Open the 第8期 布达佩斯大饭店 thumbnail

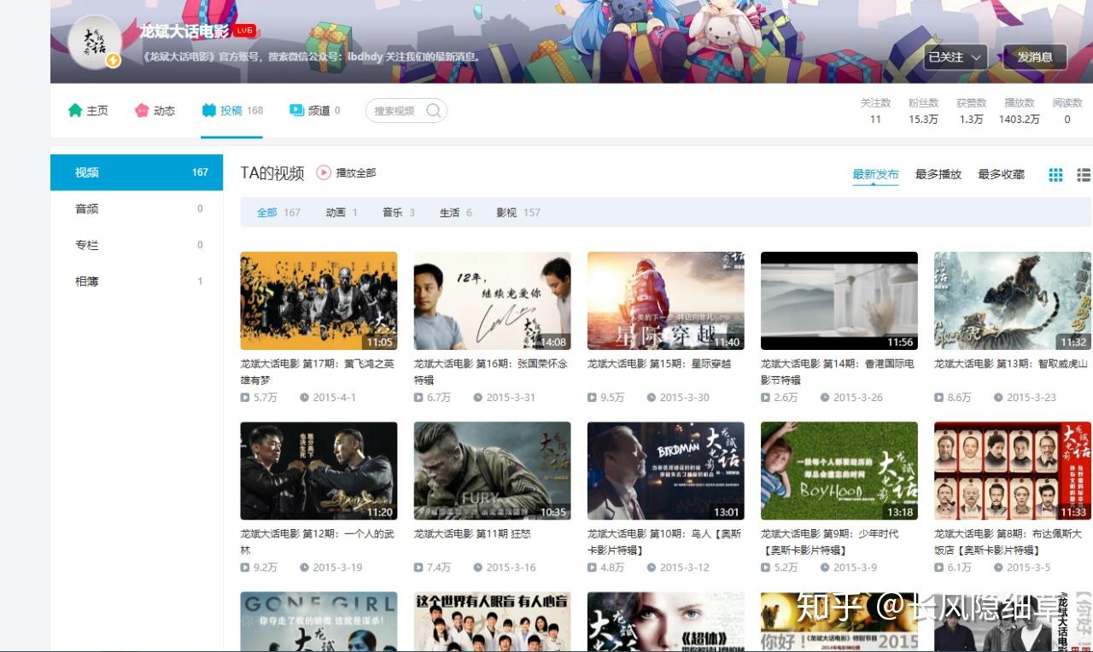(1013, 471)
